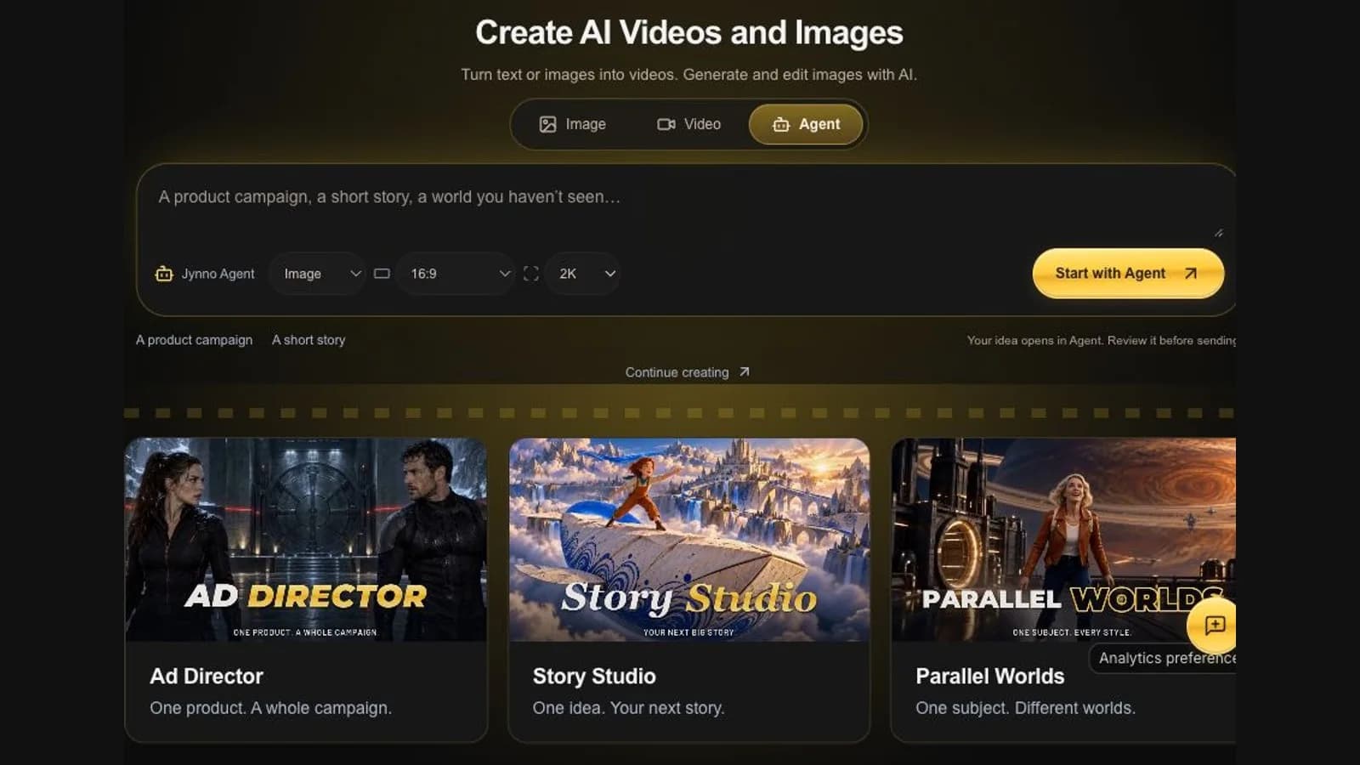The width and height of the screenshot is (1360, 765).
Task: Switch to the Image mode tab
Action: click(x=573, y=124)
